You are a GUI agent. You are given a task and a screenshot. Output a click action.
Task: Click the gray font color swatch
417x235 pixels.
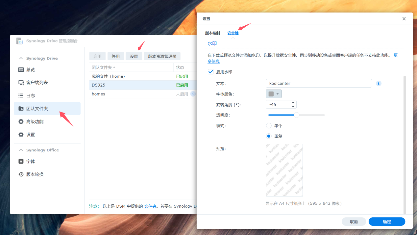(x=271, y=94)
